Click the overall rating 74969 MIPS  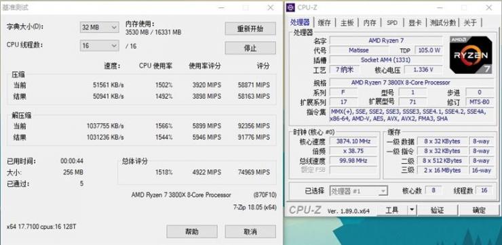pos(254,172)
